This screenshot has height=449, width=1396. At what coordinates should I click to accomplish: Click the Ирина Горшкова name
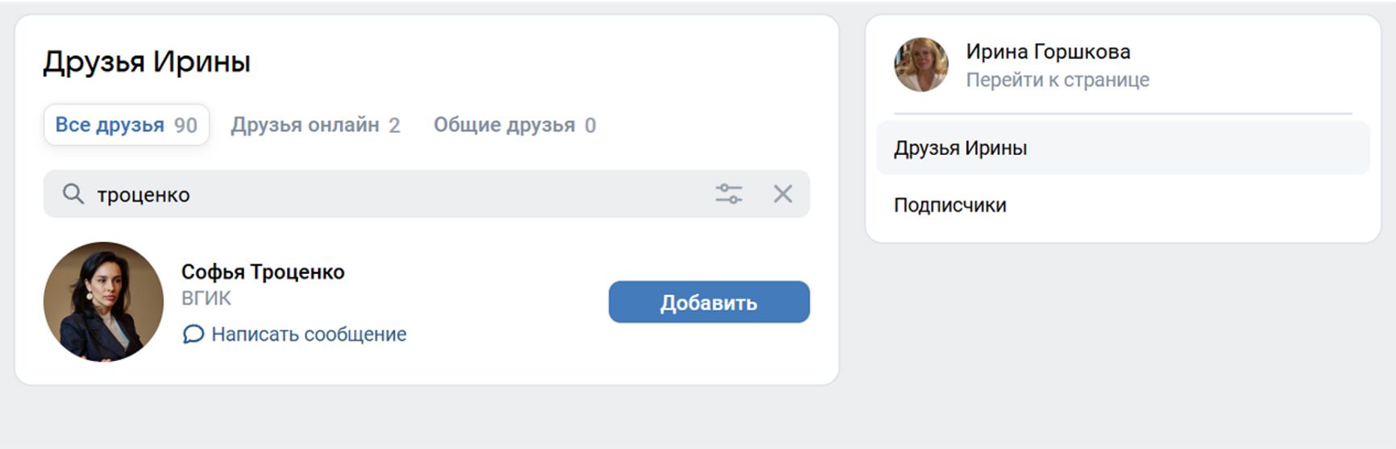(x=1048, y=52)
